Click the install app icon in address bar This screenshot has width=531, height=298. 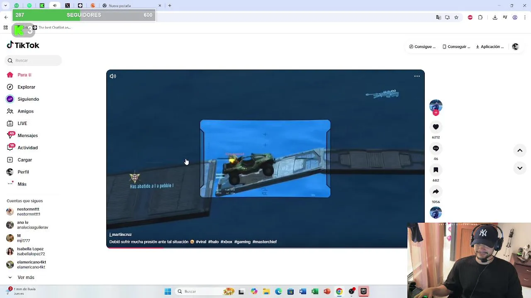point(447,17)
